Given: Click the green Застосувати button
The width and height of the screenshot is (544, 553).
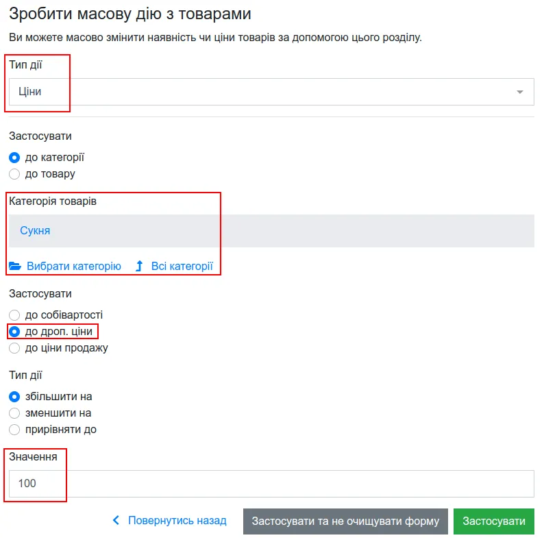Looking at the screenshot, I should [x=493, y=521].
